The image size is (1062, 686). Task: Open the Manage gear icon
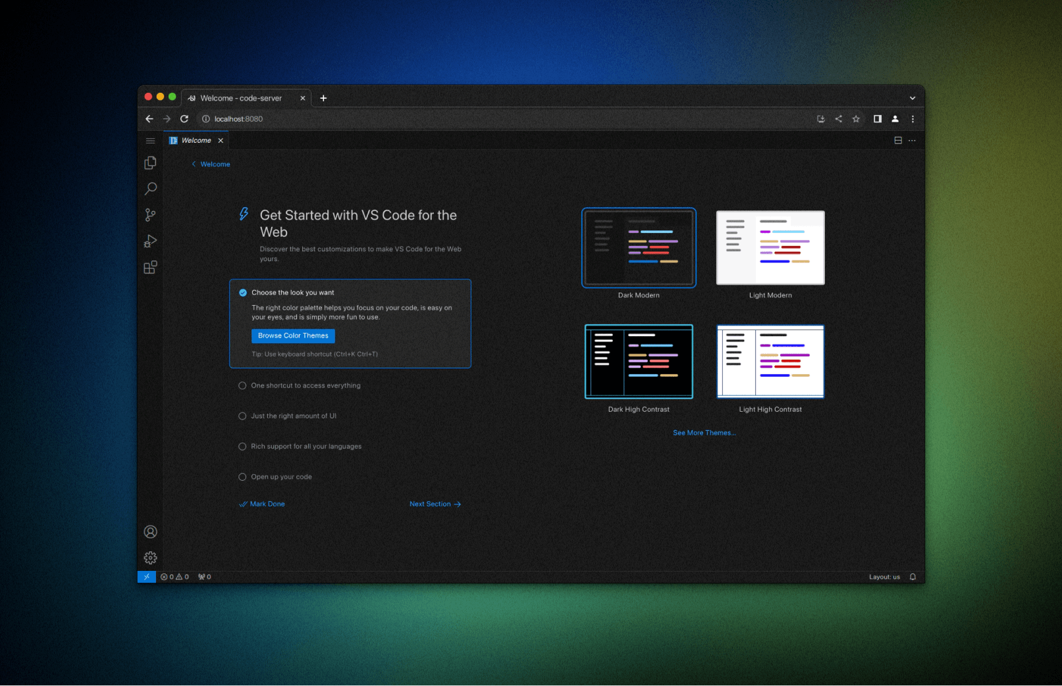(150, 558)
